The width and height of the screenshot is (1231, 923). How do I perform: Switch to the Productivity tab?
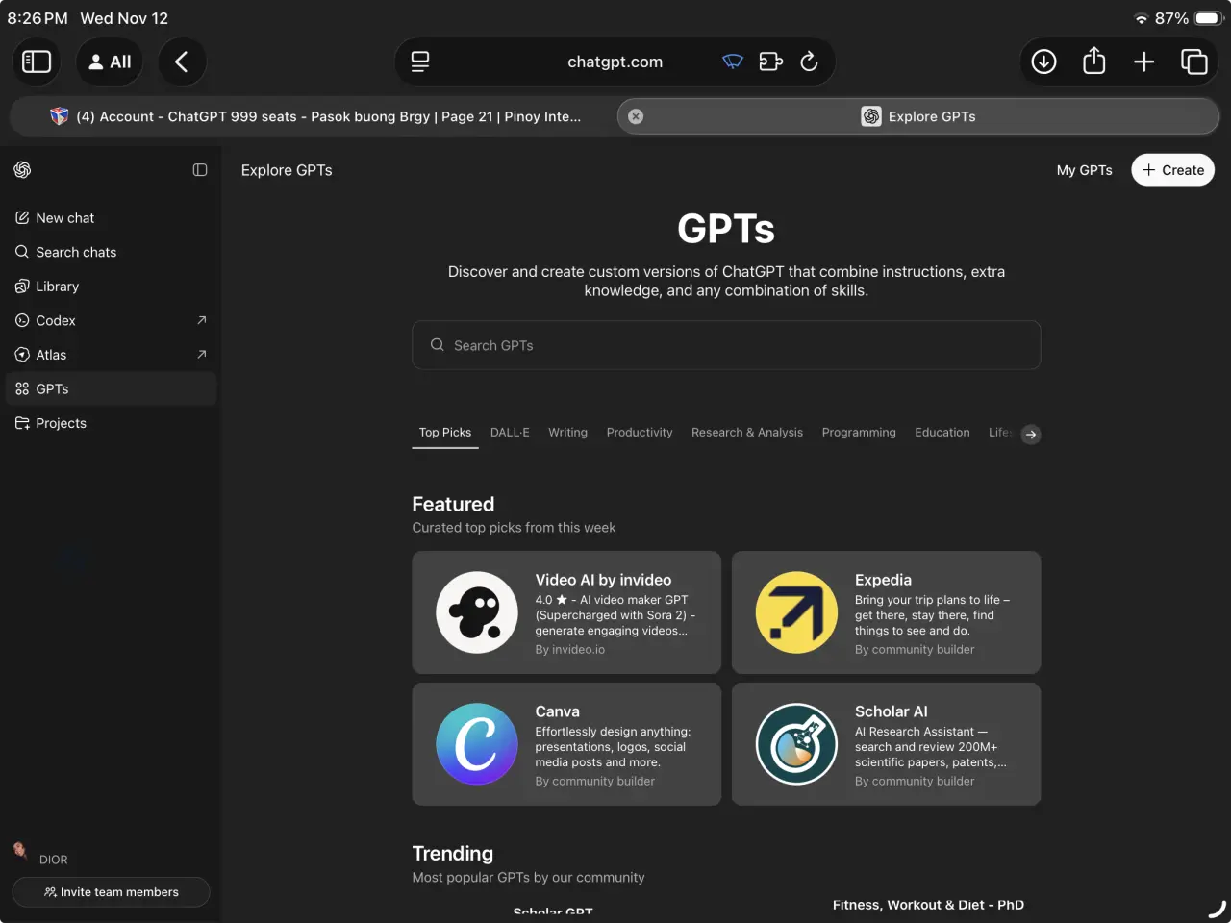point(640,433)
